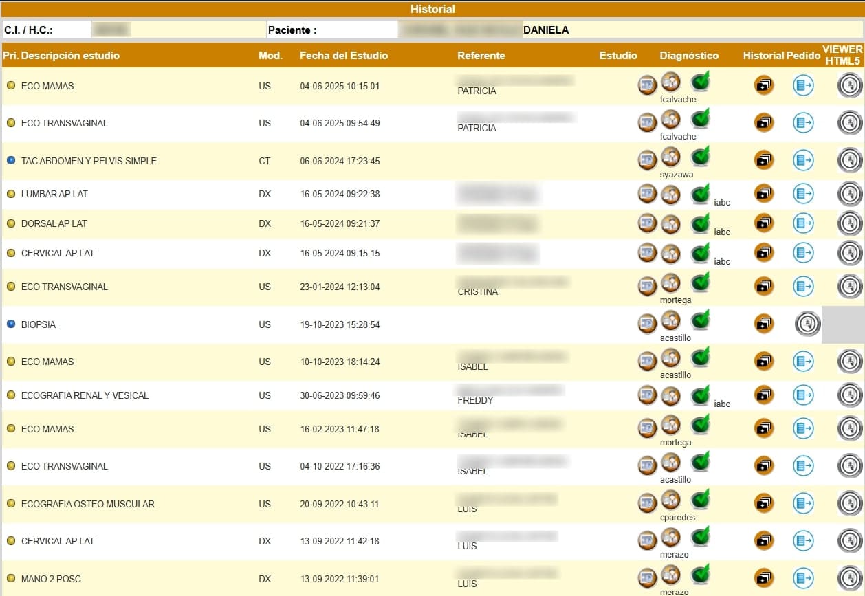This screenshot has width=865, height=596.
Task: Open study image icon for ECO TRANSVAGINAL 23-01-2024
Action: (647, 286)
